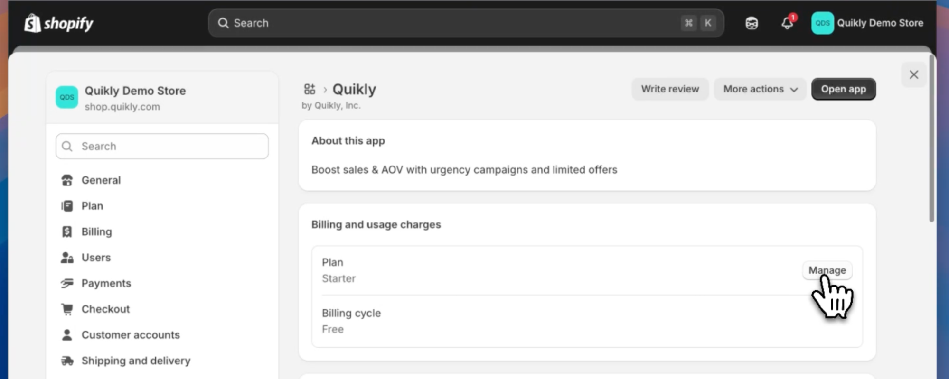The width and height of the screenshot is (949, 379).
Task: Click the QDS avatar in settings sidebar
Action: click(x=67, y=97)
